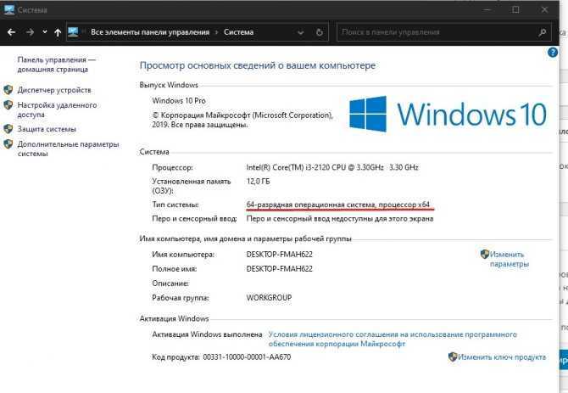Select the 'WORKGROUP' workgroup value
The width and height of the screenshot is (568, 393).
coord(269,298)
